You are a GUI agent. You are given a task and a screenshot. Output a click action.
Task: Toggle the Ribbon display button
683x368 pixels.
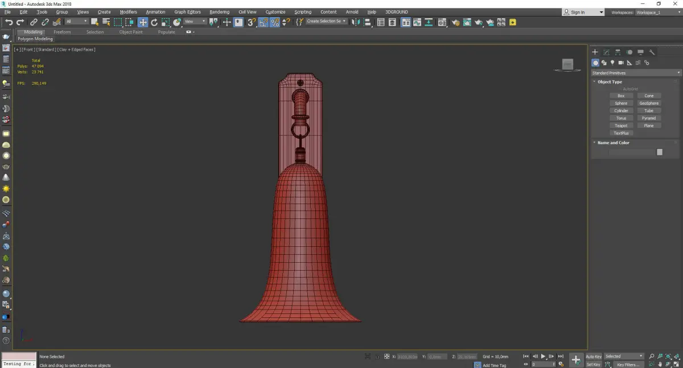coord(406,22)
